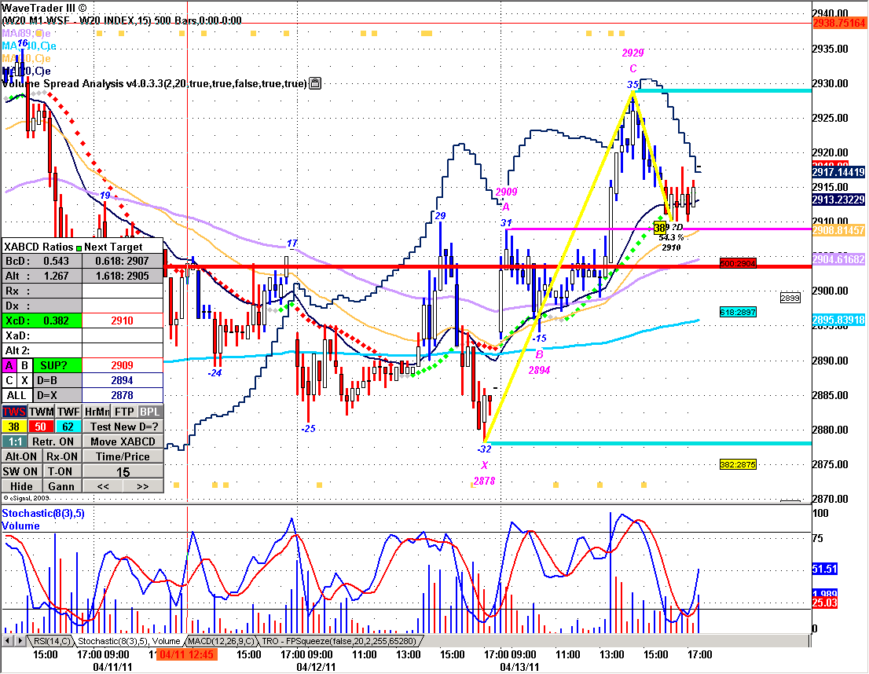Choose the yellow 38 retracement swatch
The image size is (869, 674).
point(14,427)
